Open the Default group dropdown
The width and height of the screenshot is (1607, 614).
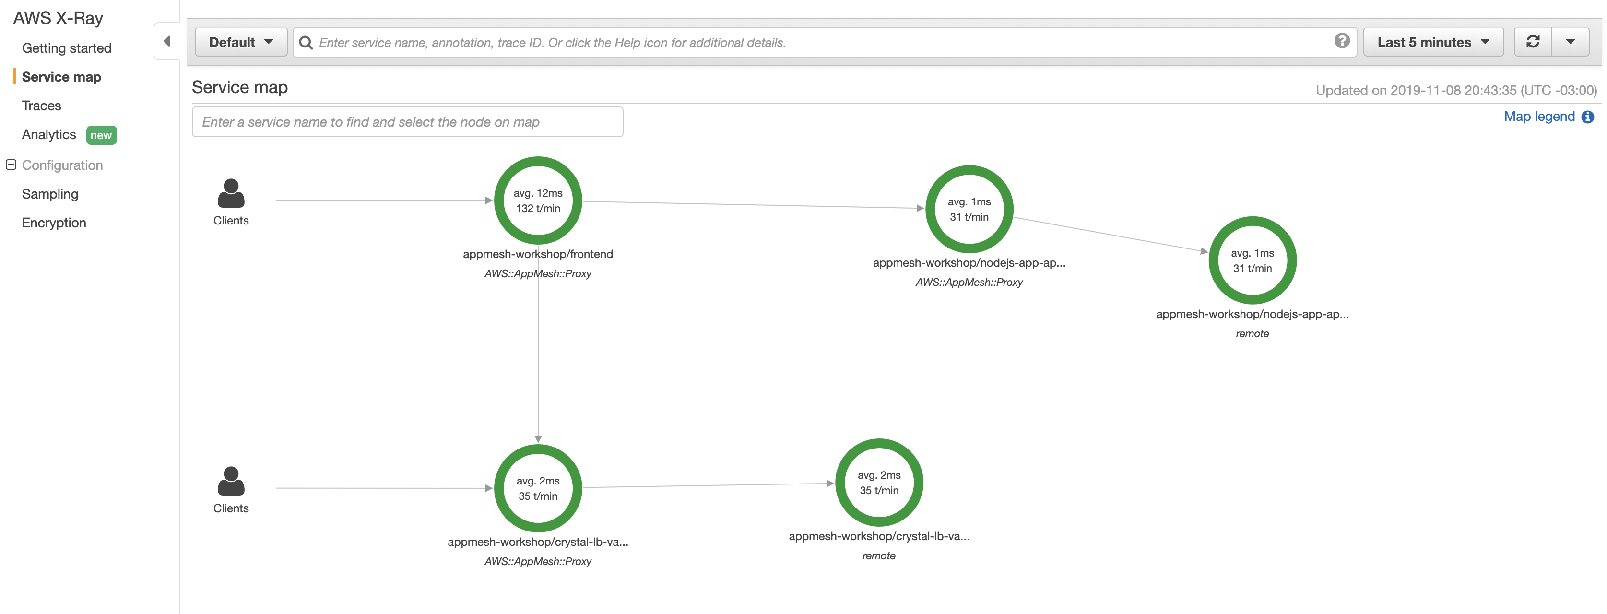pyautogui.click(x=241, y=42)
